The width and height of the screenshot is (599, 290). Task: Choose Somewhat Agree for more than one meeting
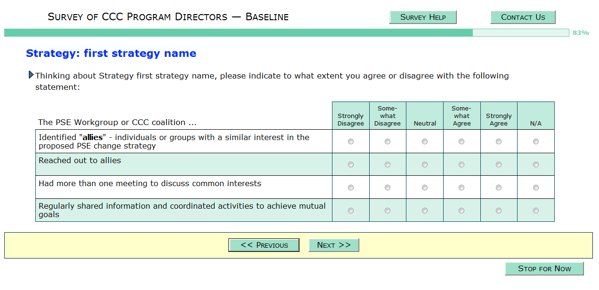click(x=461, y=188)
